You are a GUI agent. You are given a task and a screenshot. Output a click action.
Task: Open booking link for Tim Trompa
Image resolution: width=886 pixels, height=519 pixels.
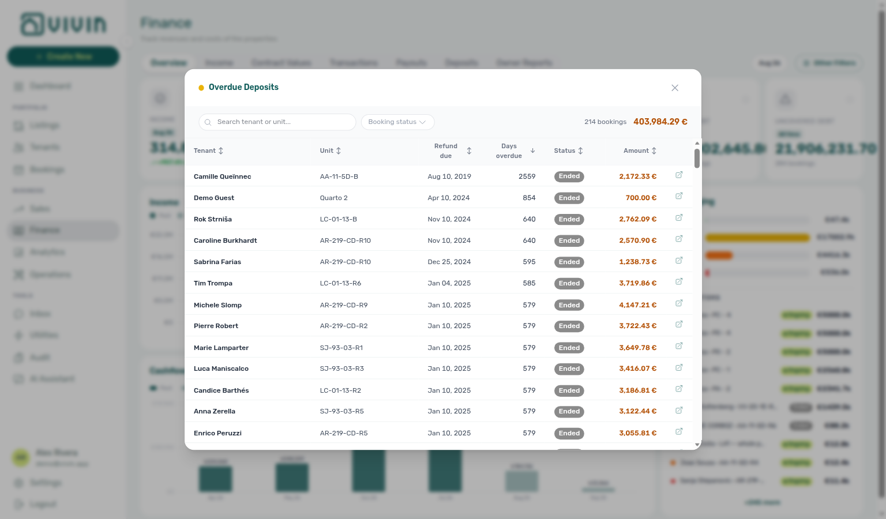[x=679, y=281]
